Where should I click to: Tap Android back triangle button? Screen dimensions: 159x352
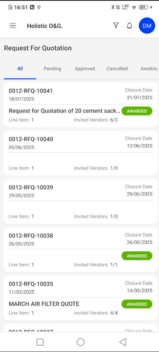(123, 342)
